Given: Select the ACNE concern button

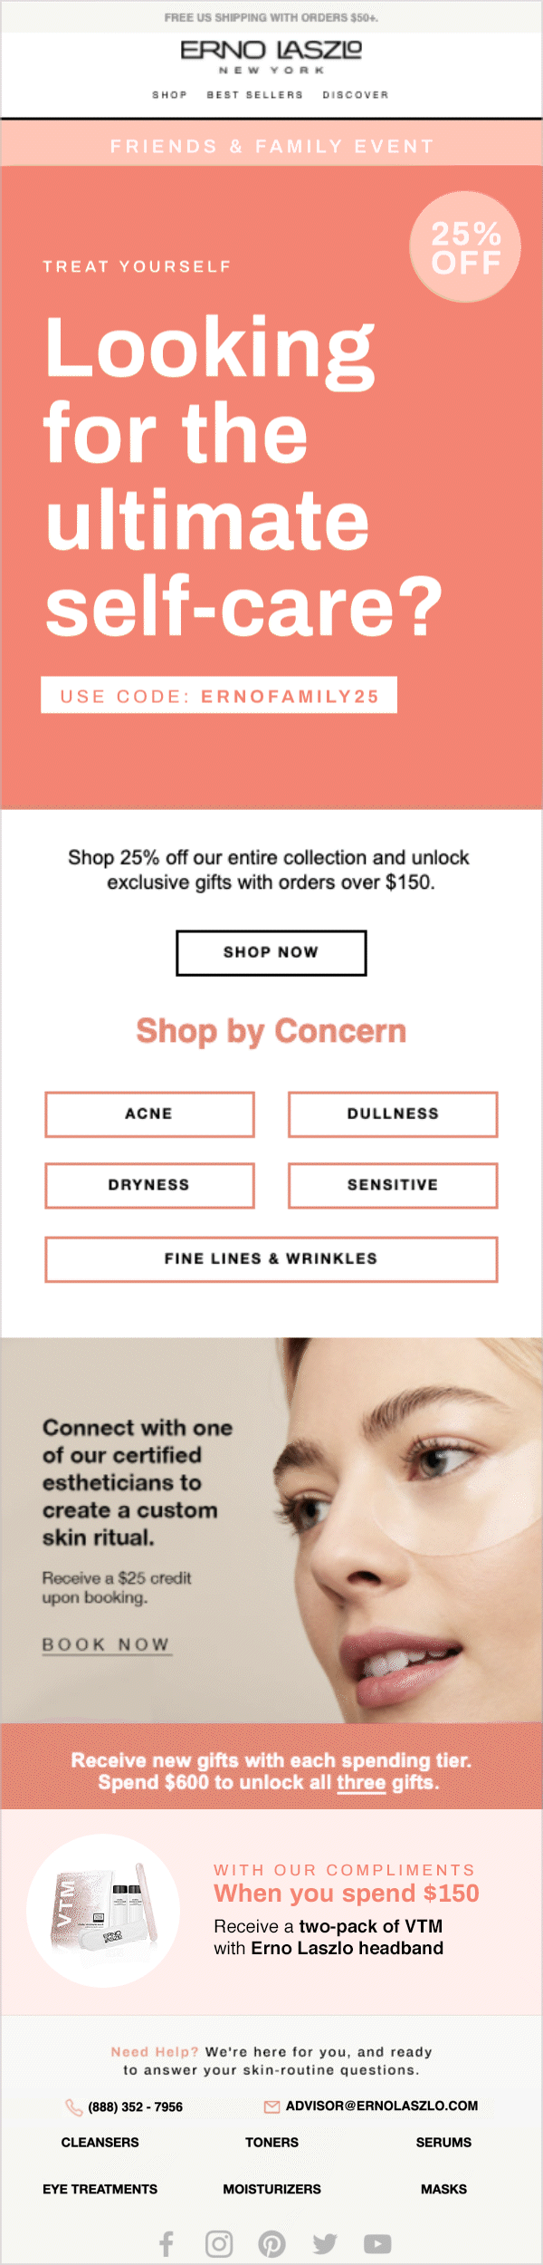Looking at the screenshot, I should coord(149,1113).
